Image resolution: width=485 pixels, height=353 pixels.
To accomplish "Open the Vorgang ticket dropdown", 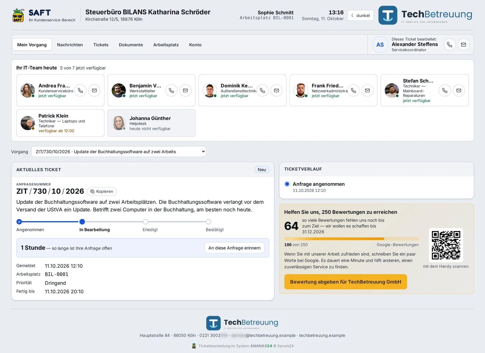I will 119,152.
